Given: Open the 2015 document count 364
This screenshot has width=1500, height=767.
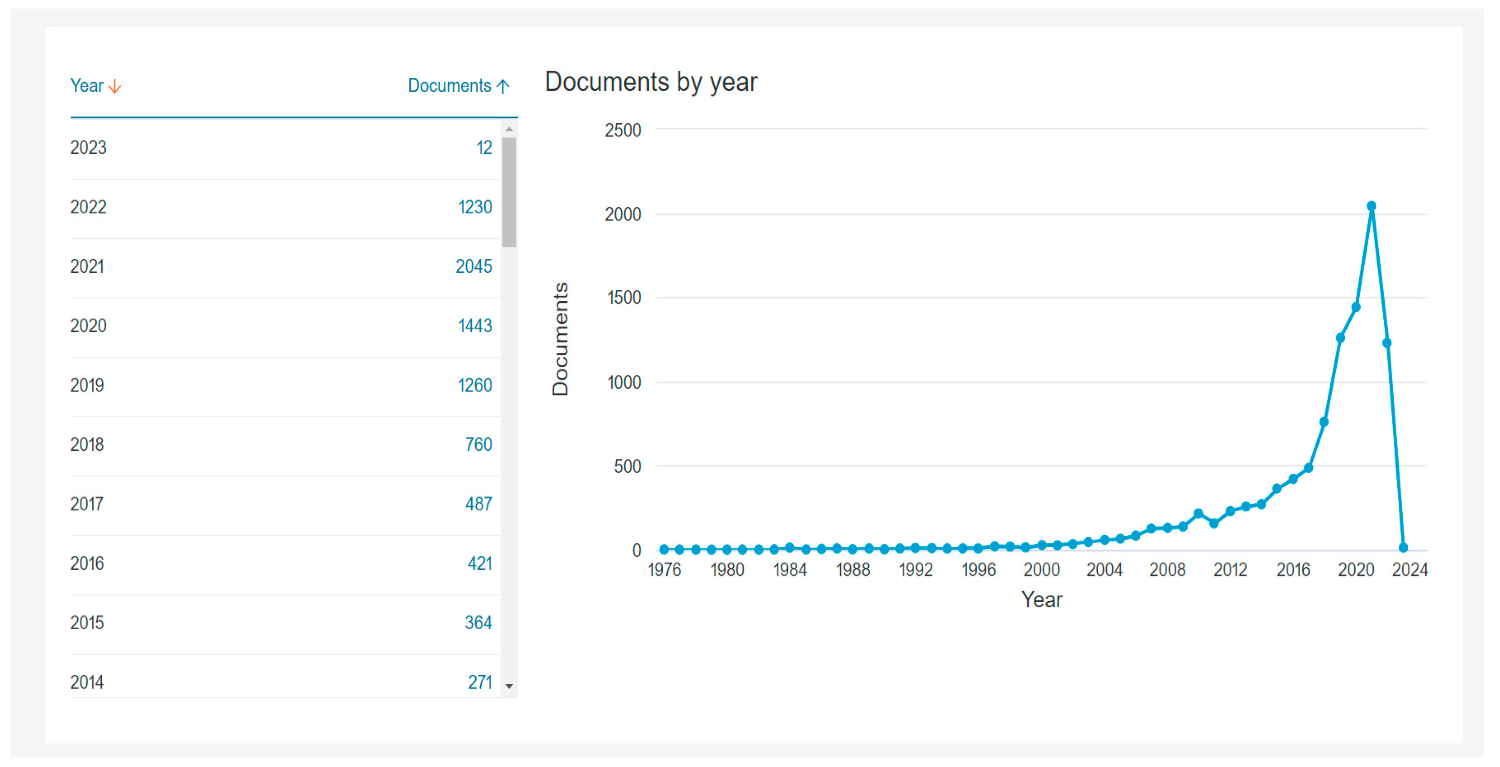Looking at the screenshot, I should click(x=478, y=623).
